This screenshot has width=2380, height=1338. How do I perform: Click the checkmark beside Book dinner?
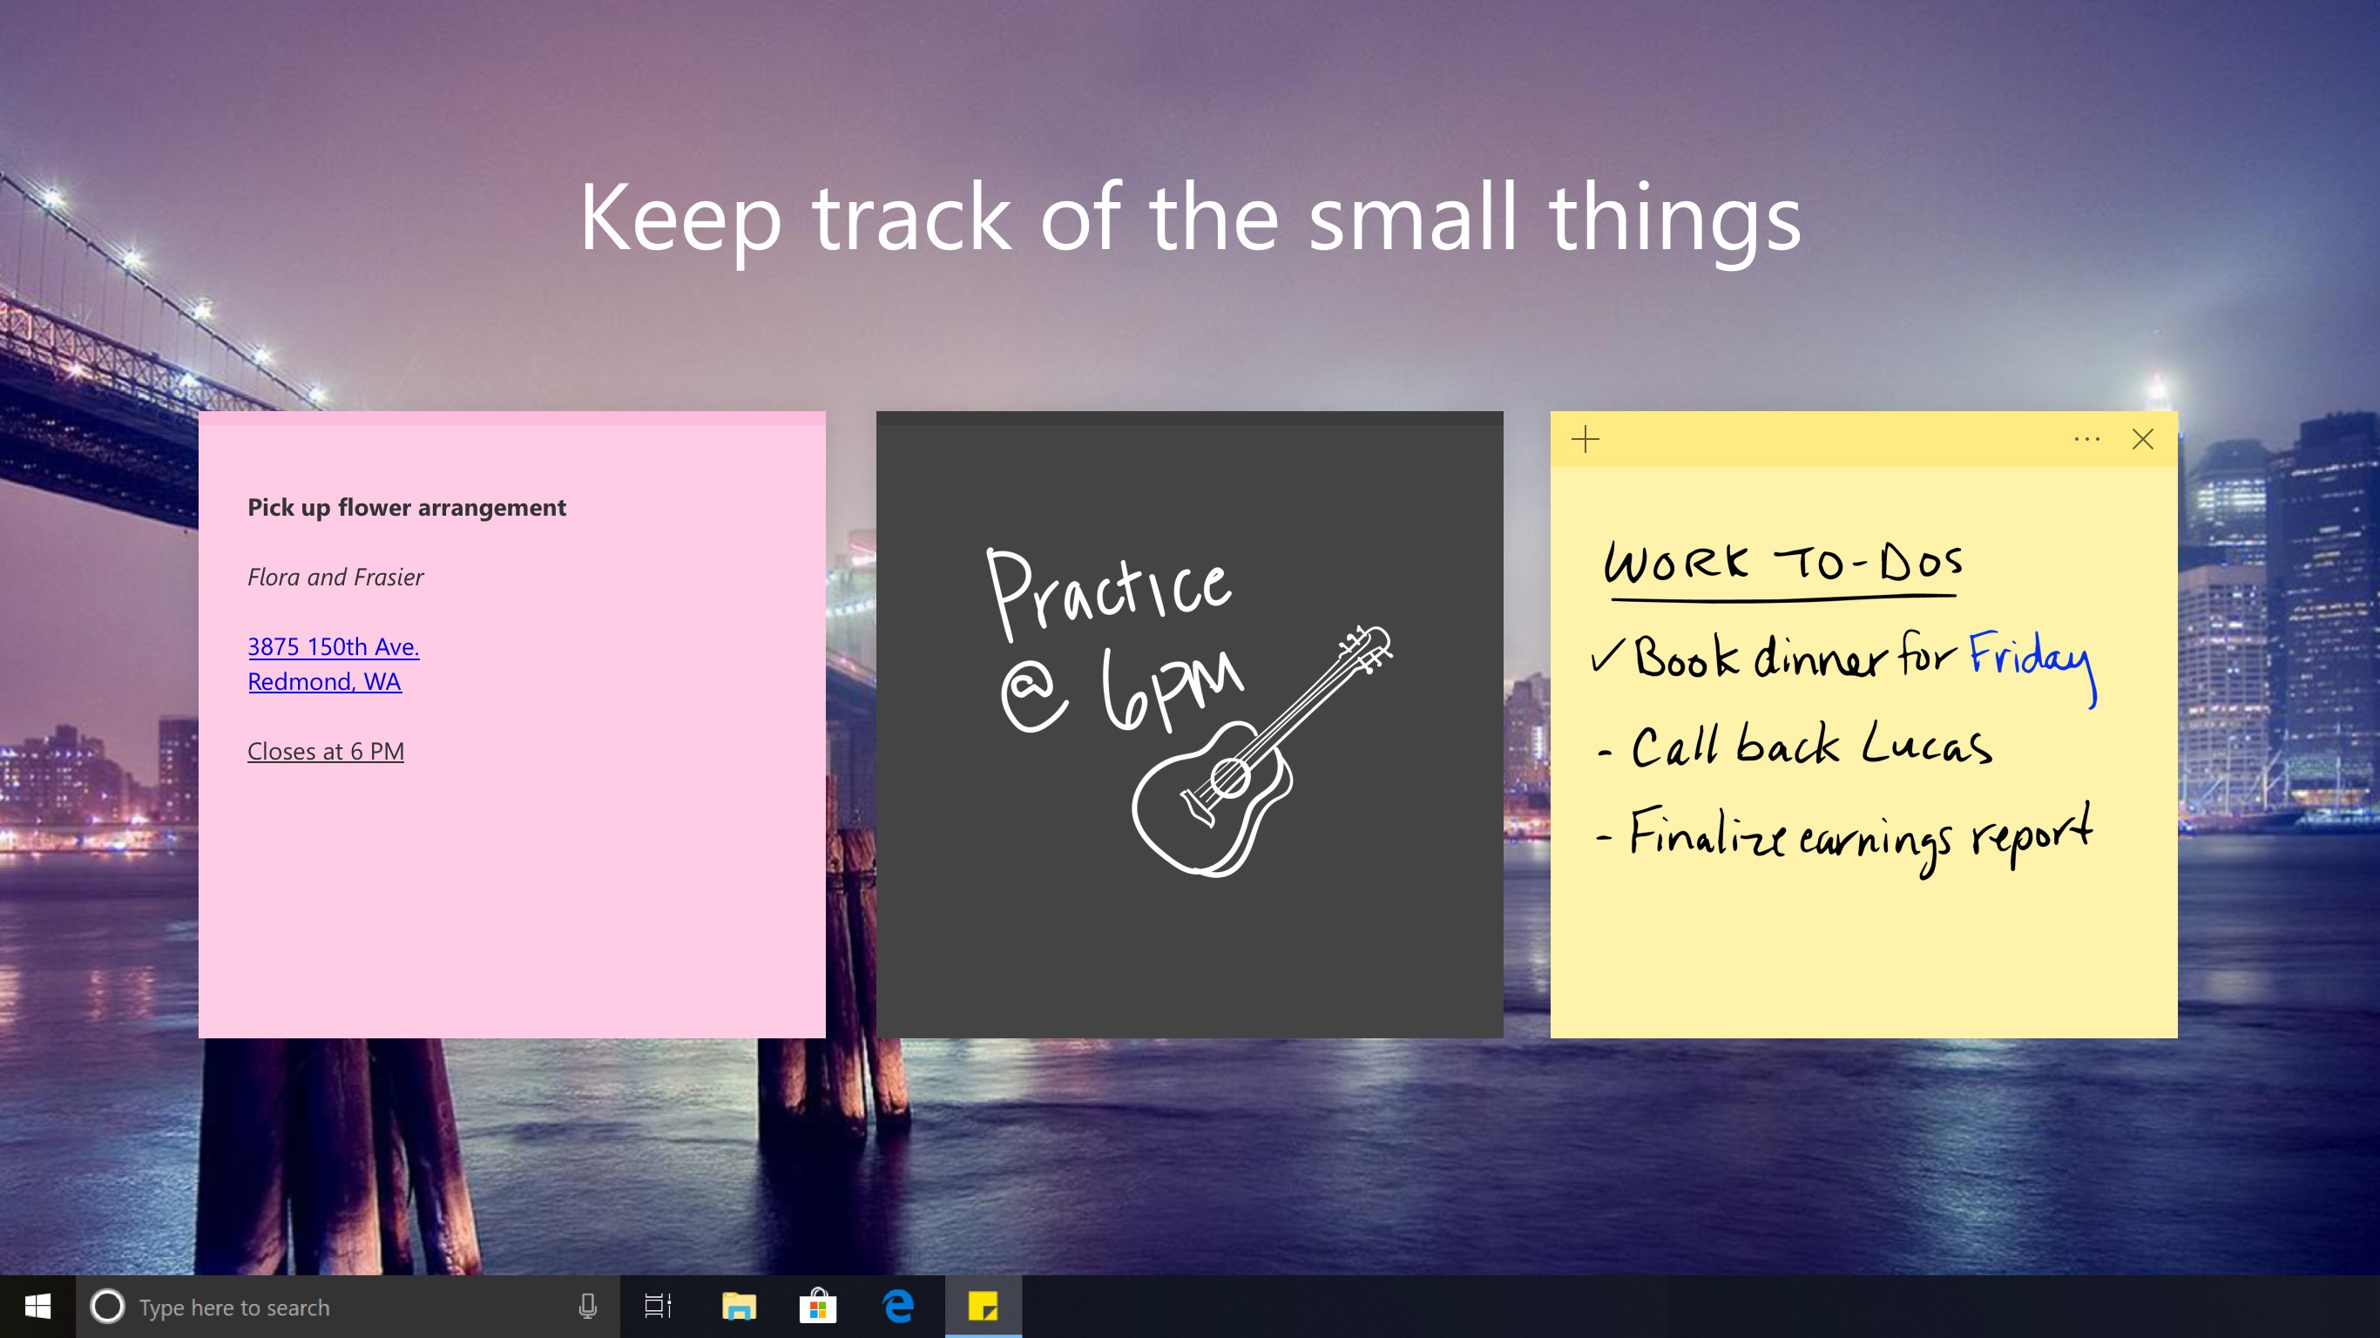(x=1606, y=656)
